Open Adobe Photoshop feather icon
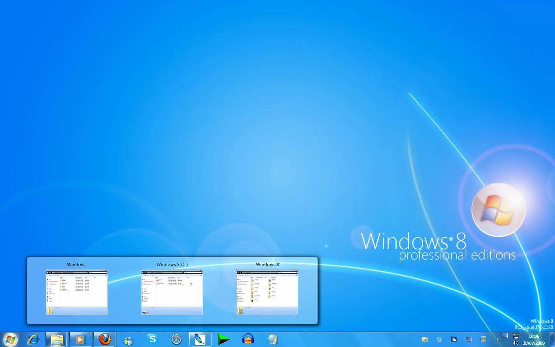The image size is (555, 347). click(x=200, y=339)
